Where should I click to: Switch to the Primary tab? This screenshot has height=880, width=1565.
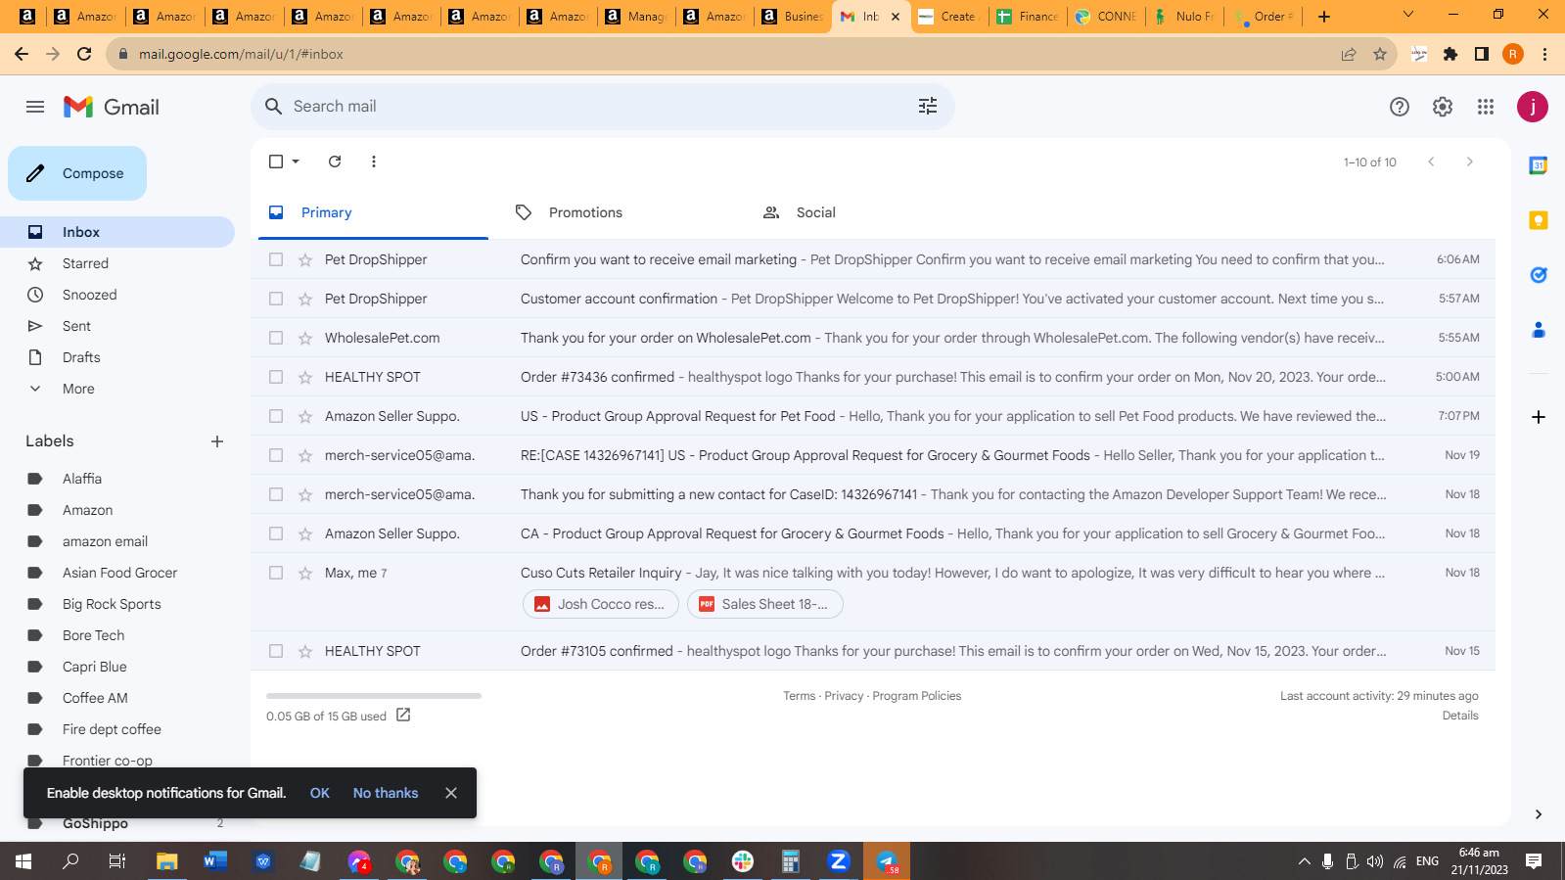coord(373,212)
